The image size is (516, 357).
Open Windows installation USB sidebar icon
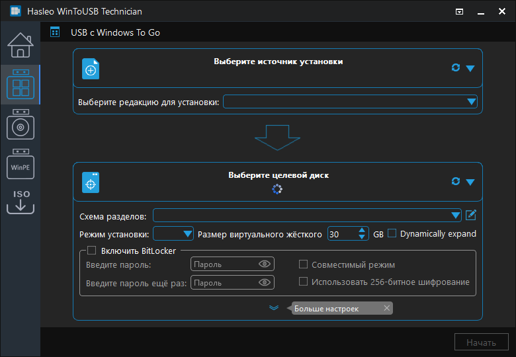click(20, 124)
